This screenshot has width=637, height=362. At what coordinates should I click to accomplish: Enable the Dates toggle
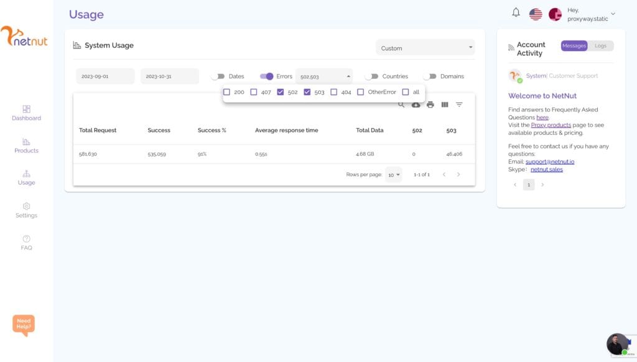[x=220, y=75]
